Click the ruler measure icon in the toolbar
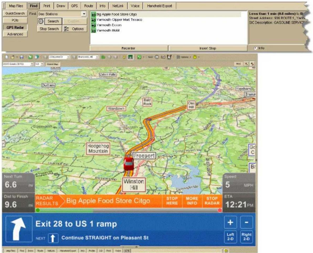 [151, 57]
